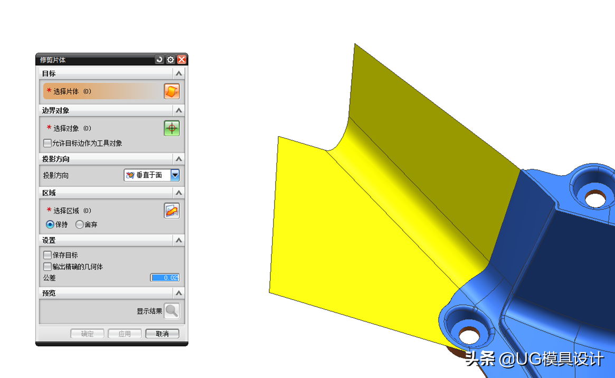Collapse the 边界对象 section
This screenshot has height=378, width=615.
click(x=178, y=110)
